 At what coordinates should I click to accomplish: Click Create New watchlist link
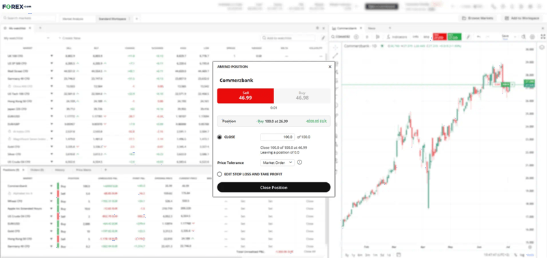tap(70, 38)
